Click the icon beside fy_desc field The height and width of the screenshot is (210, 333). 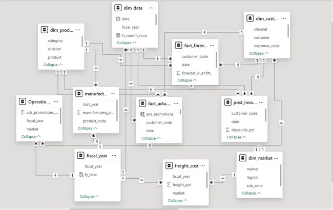coord(81,175)
